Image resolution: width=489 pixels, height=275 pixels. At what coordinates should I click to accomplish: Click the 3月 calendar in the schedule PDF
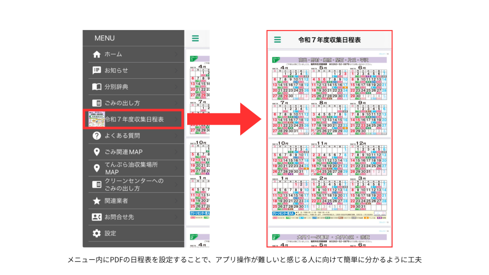coord(368,193)
